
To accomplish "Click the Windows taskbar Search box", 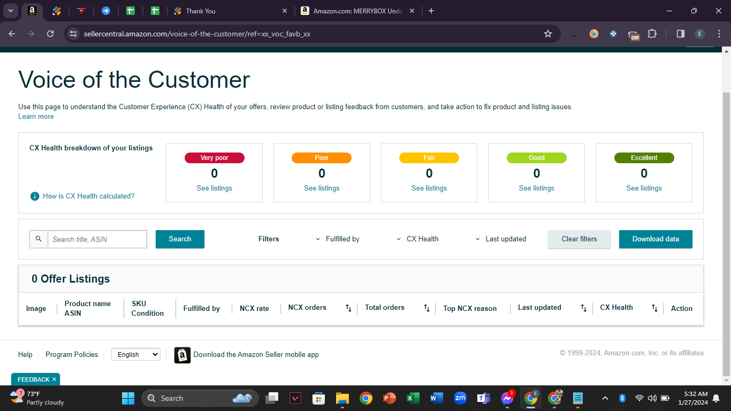I will (x=200, y=398).
